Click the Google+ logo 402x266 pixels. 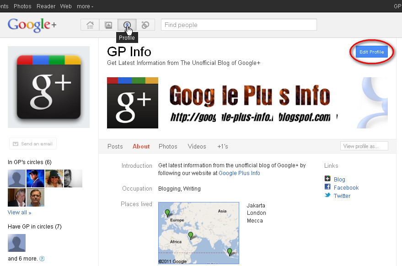coord(32,25)
